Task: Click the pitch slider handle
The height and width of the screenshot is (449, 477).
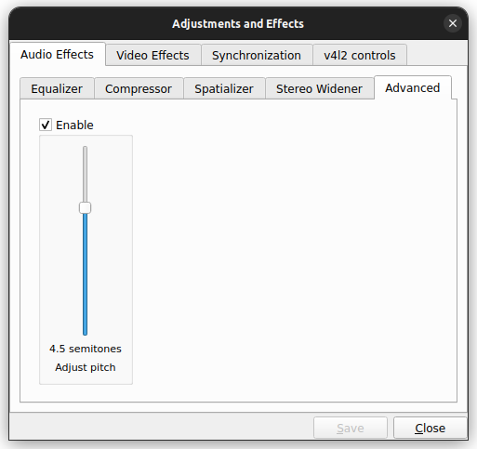Action: point(85,208)
